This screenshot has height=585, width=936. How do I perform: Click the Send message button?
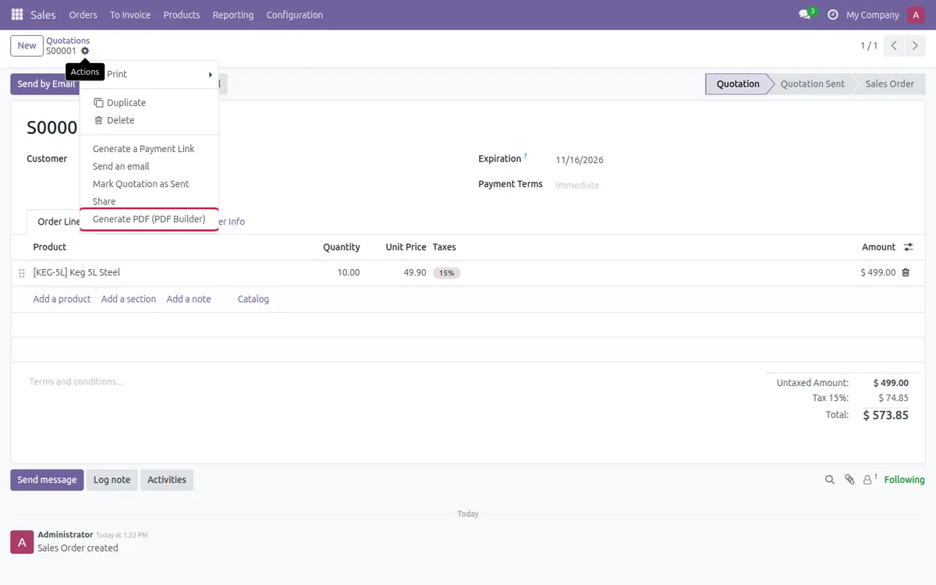coord(47,480)
